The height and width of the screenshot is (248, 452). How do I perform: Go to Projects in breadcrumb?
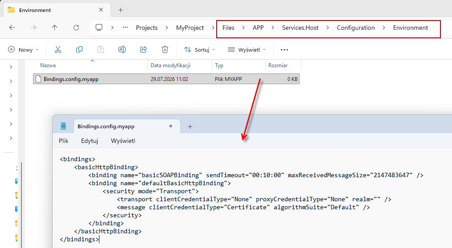pyautogui.click(x=147, y=28)
